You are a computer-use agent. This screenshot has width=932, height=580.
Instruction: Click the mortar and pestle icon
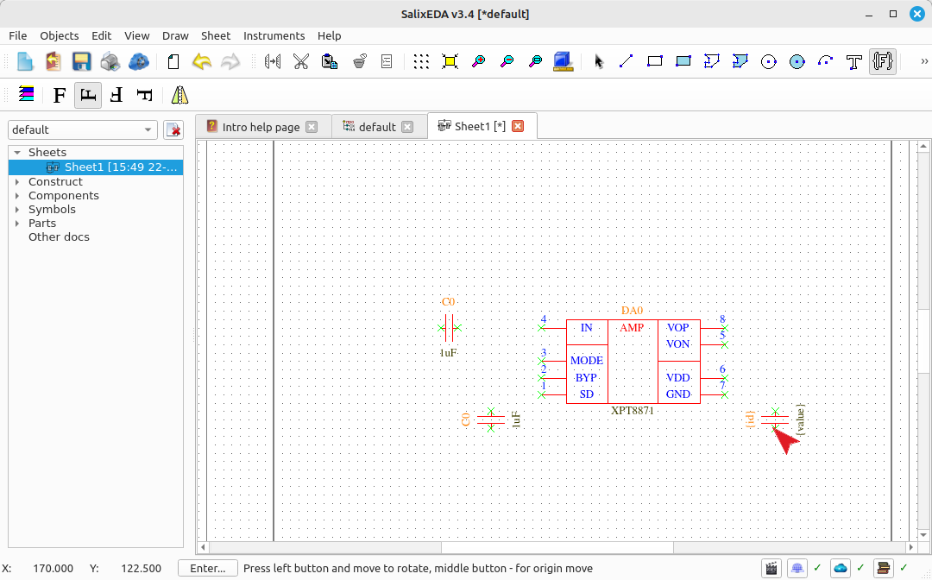click(358, 61)
